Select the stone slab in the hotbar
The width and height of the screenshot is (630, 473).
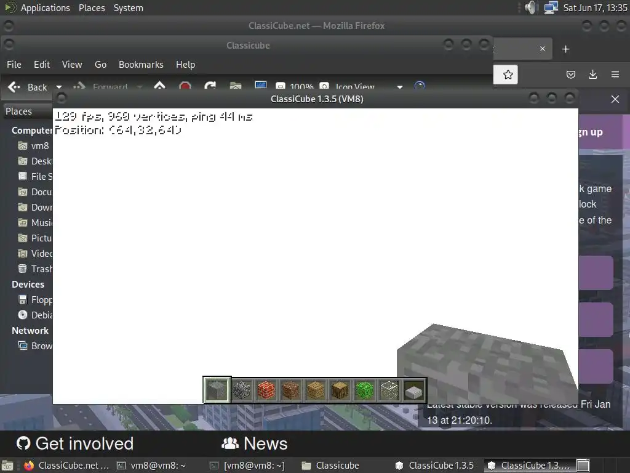point(414,391)
